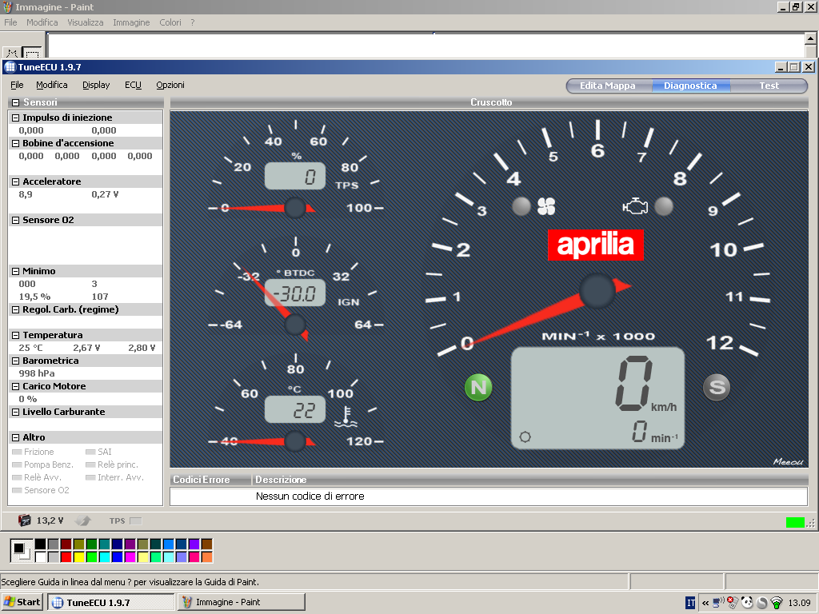Image resolution: width=819 pixels, height=614 pixels.
Task: Open Paint's Colori menu
Action: (x=170, y=22)
